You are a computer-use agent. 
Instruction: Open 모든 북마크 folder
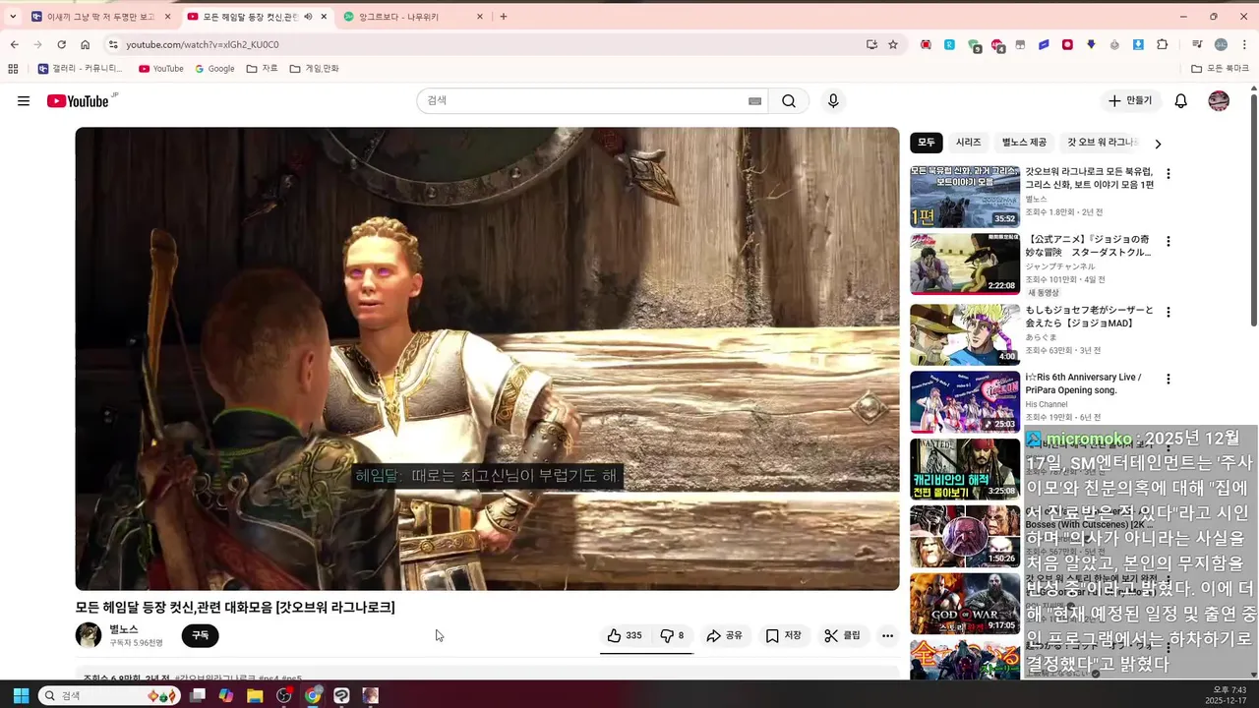tap(1220, 69)
